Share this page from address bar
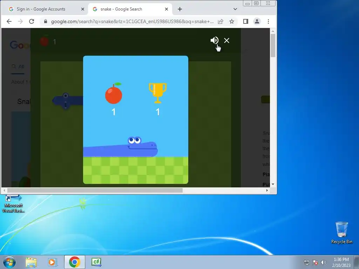Viewport: 359px width, 269px height. 221,21
